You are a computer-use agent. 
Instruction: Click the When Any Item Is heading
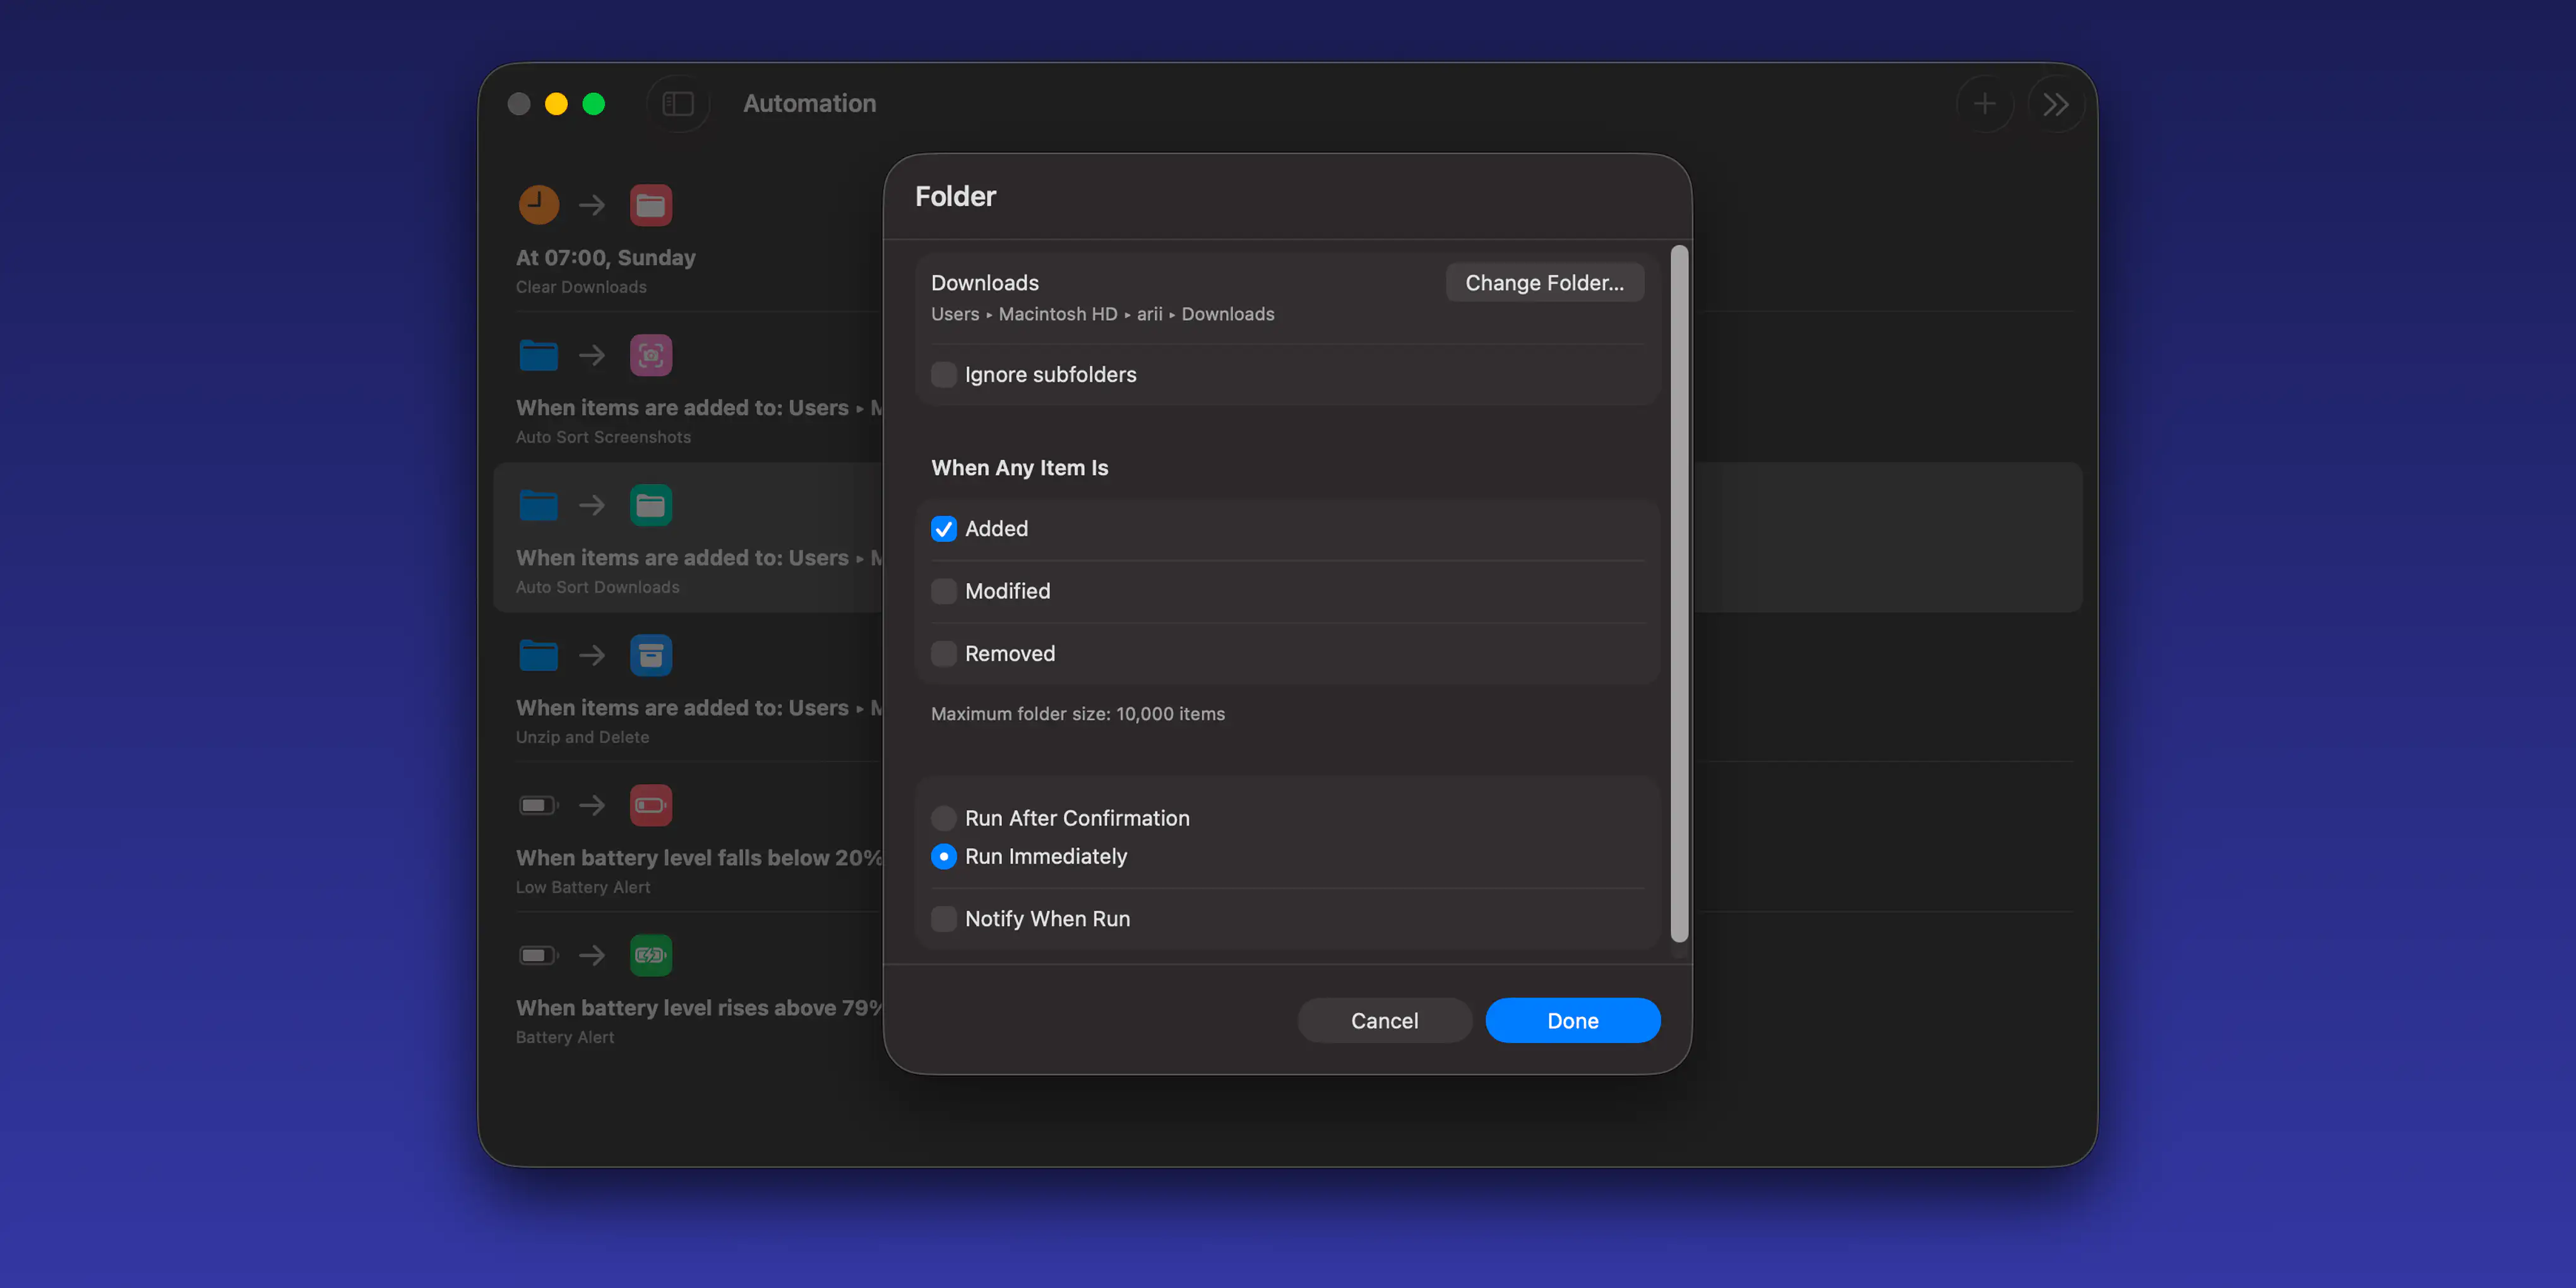point(1019,467)
